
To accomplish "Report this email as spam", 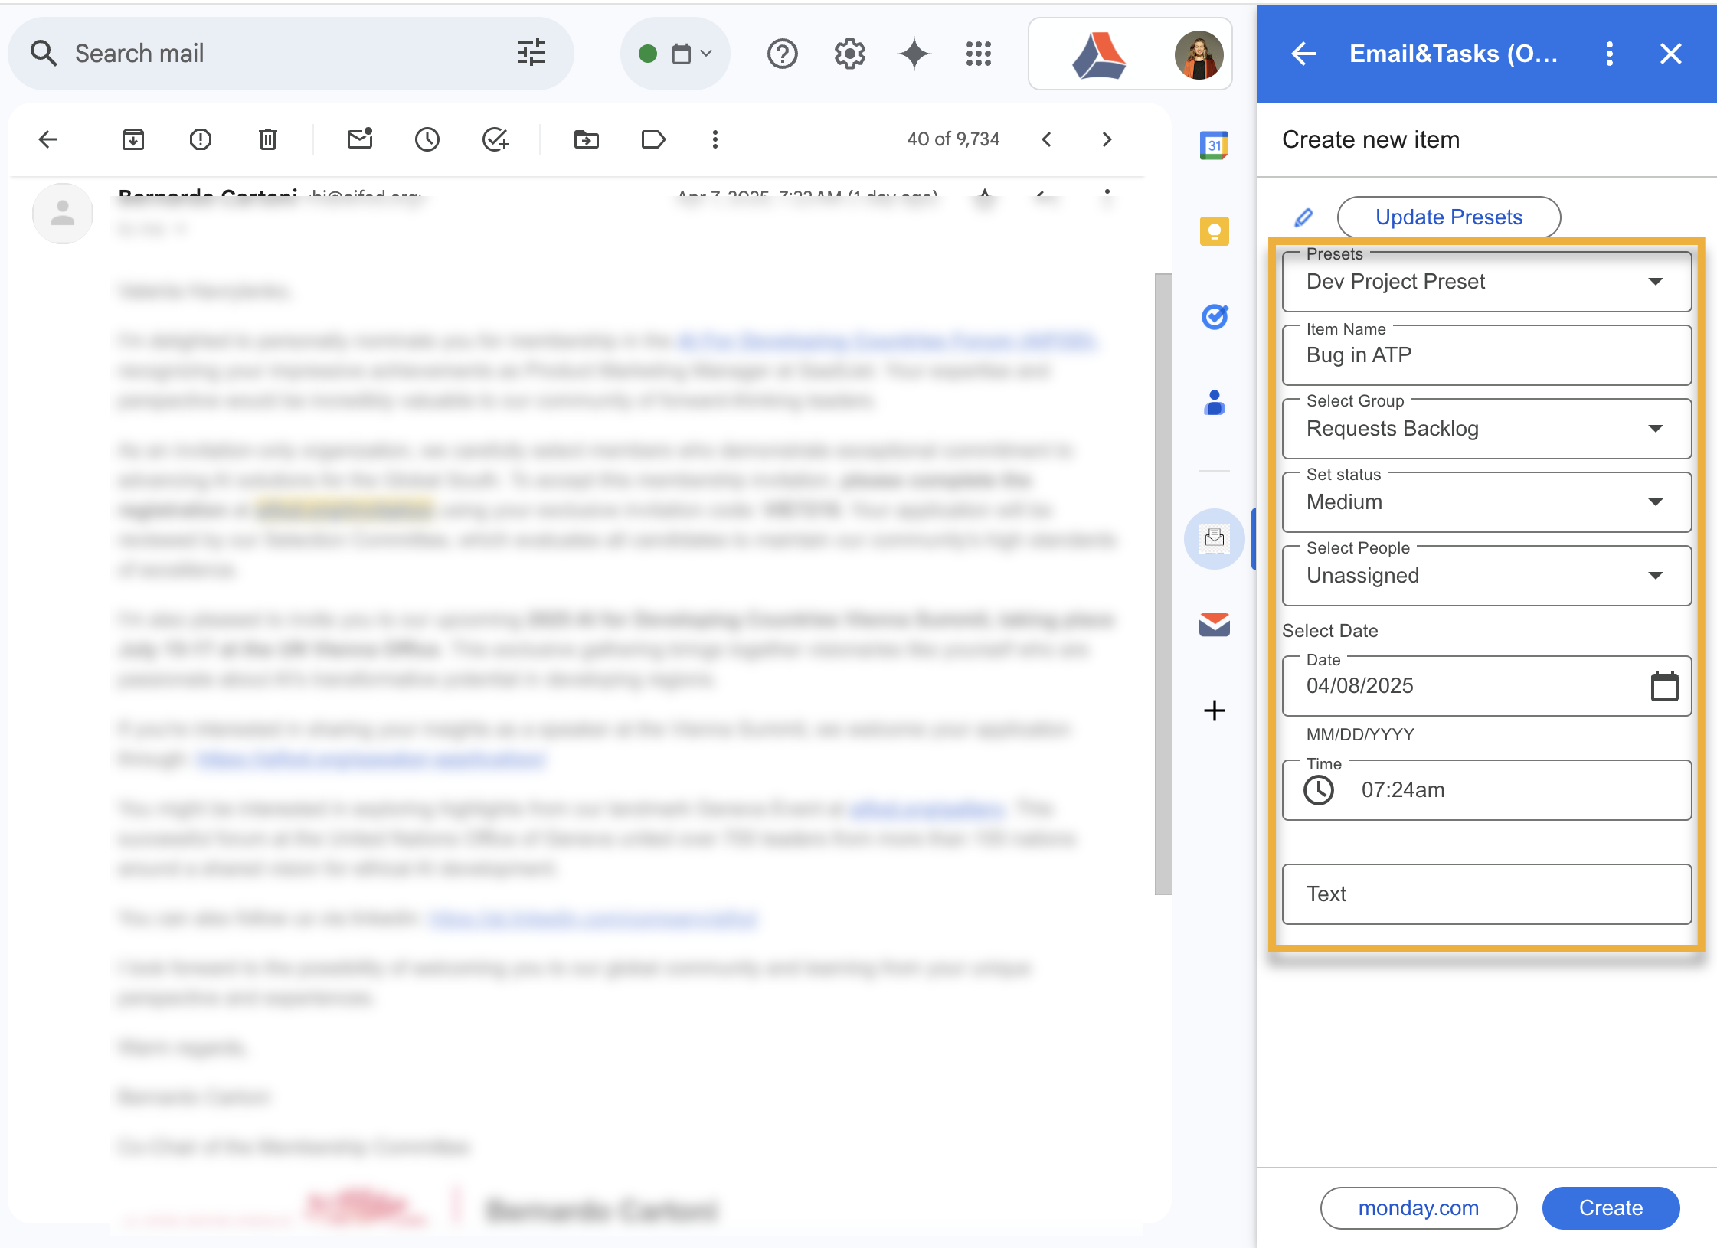I will (x=200, y=139).
